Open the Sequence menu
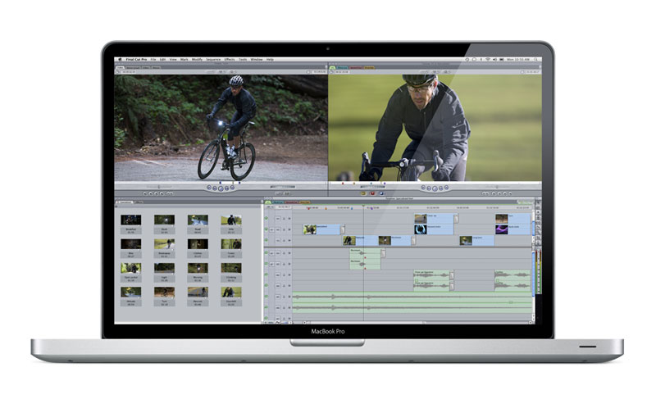Image resolution: width=656 pixels, height=399 pixels. coord(212,60)
